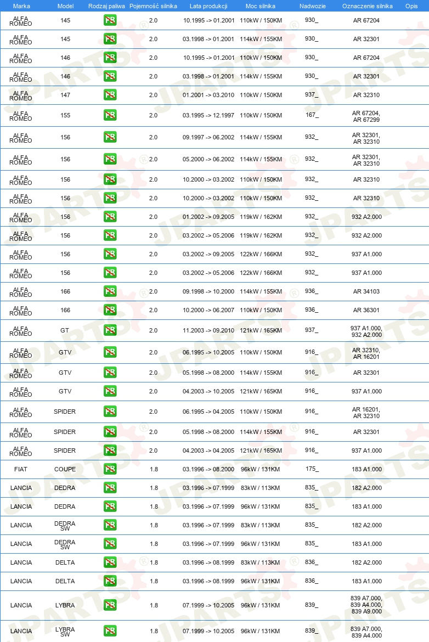Click the Marka column header
The image size is (429, 642).
[x=21, y=6]
